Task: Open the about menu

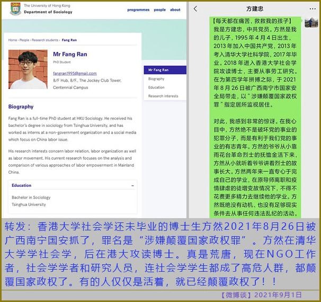Action: [175, 10]
